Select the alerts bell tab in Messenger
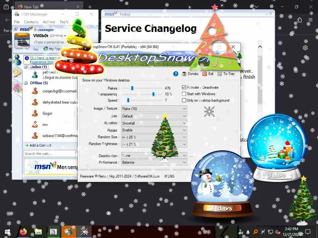 pos(17,73)
